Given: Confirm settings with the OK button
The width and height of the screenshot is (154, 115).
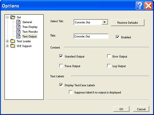Looking at the screenshot, I should (121, 109).
